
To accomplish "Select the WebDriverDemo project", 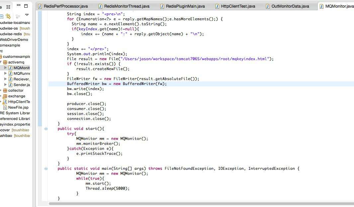I will pos(14,40).
